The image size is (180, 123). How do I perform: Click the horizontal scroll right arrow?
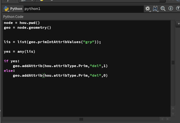tap(168, 119)
